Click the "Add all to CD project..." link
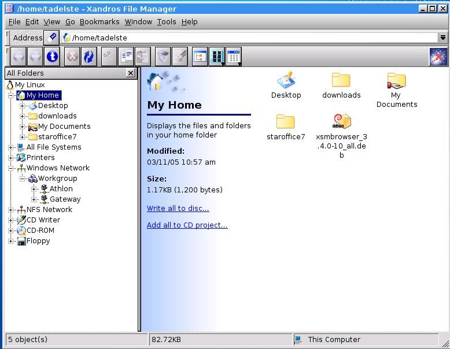The width and height of the screenshot is (450, 349). [187, 225]
